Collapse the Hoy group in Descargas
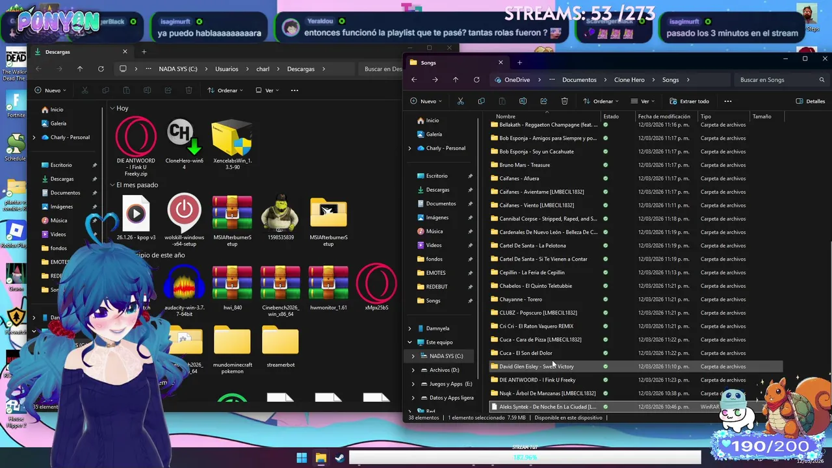The image size is (832, 468). tap(112, 109)
